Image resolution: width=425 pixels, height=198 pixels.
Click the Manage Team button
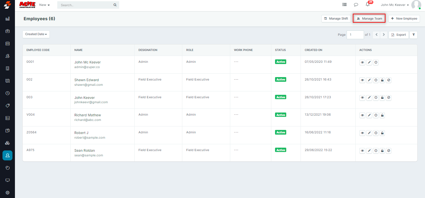pyautogui.click(x=369, y=19)
